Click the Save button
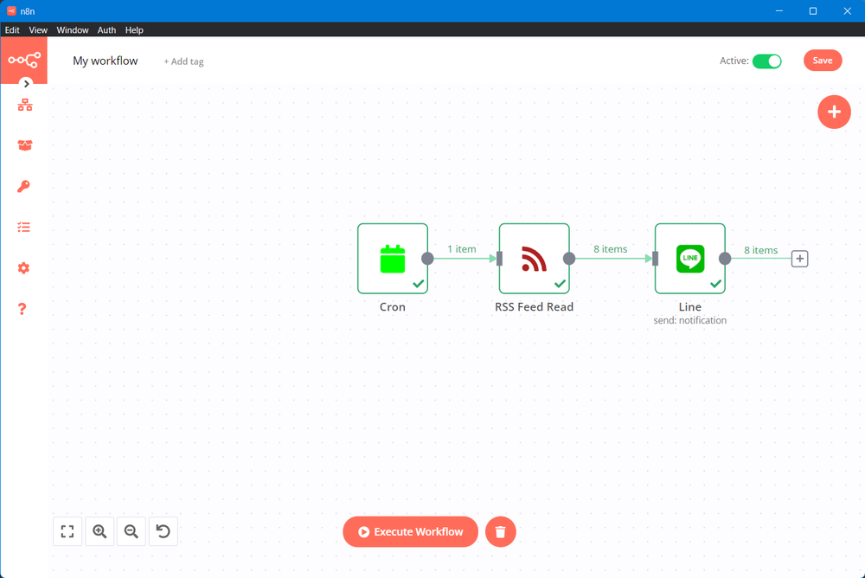Image resolution: width=865 pixels, height=578 pixels. (x=822, y=61)
